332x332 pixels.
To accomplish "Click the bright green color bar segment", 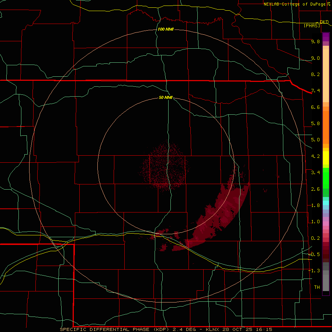I will [326, 178].
